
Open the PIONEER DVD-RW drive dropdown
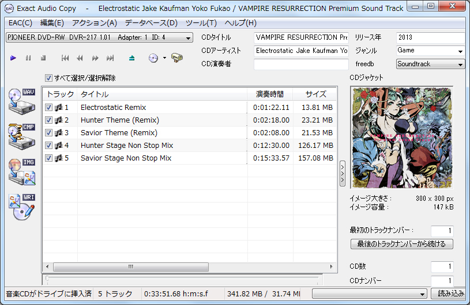tap(99, 37)
